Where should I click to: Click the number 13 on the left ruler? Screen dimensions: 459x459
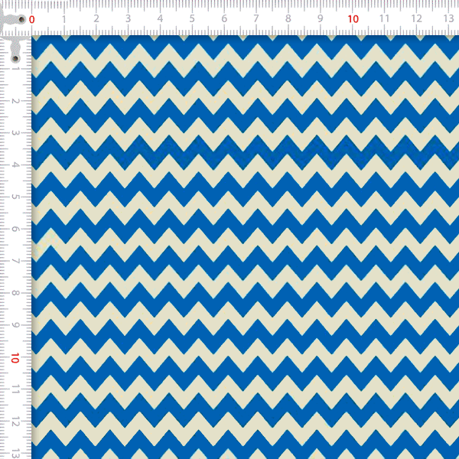[15, 453]
